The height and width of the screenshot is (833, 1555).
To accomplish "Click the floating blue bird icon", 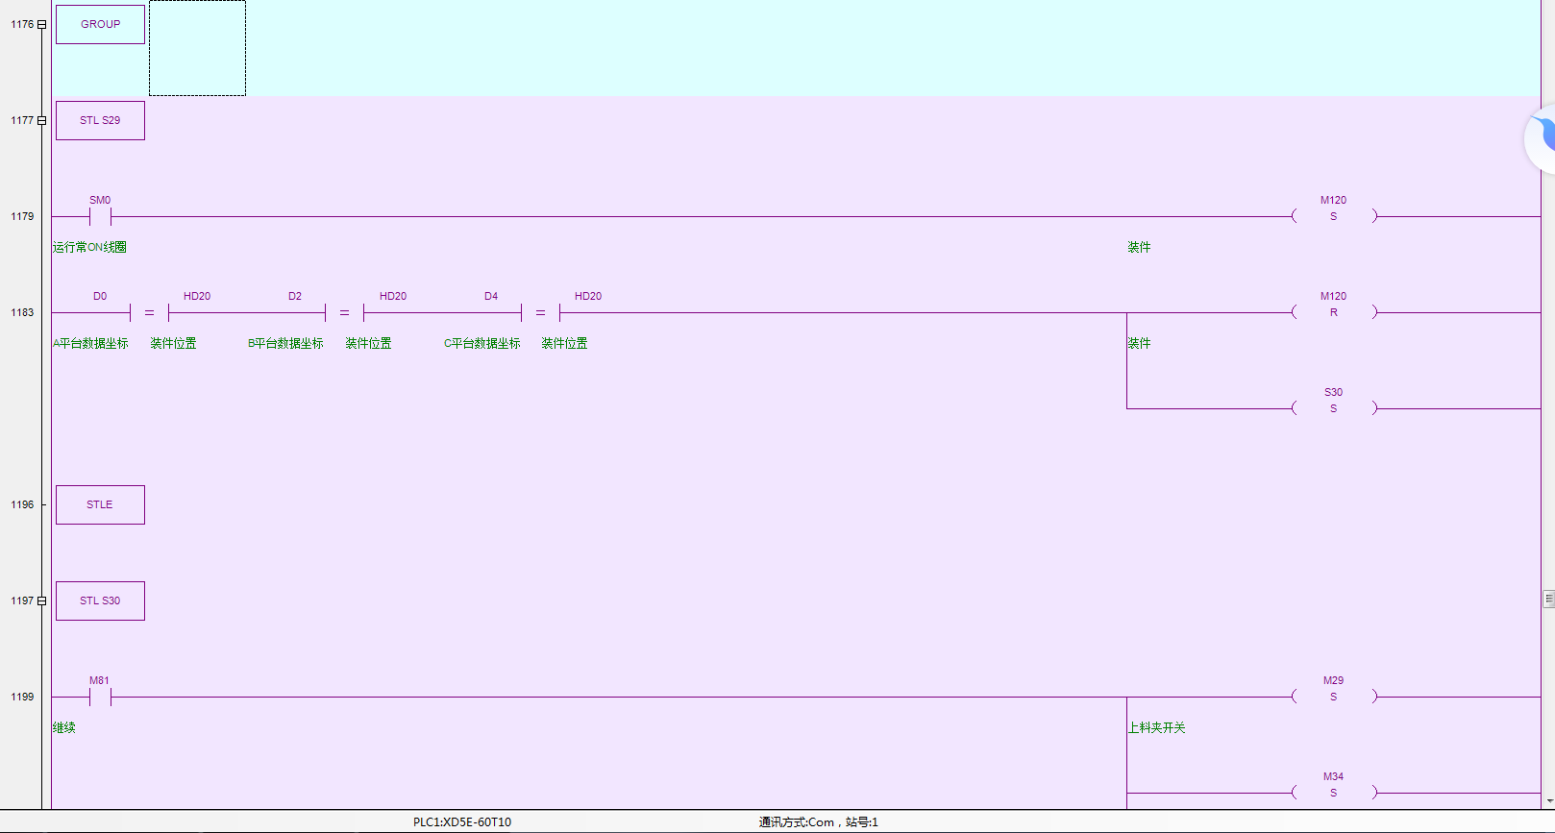I will click(1543, 138).
